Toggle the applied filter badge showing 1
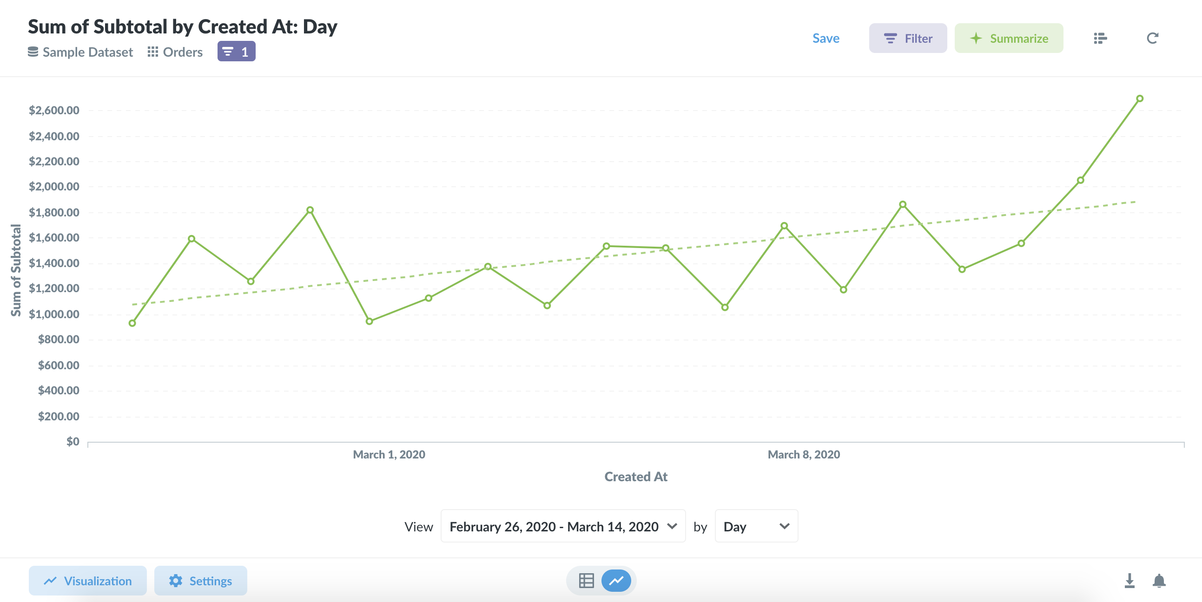This screenshot has width=1202, height=602. (236, 51)
